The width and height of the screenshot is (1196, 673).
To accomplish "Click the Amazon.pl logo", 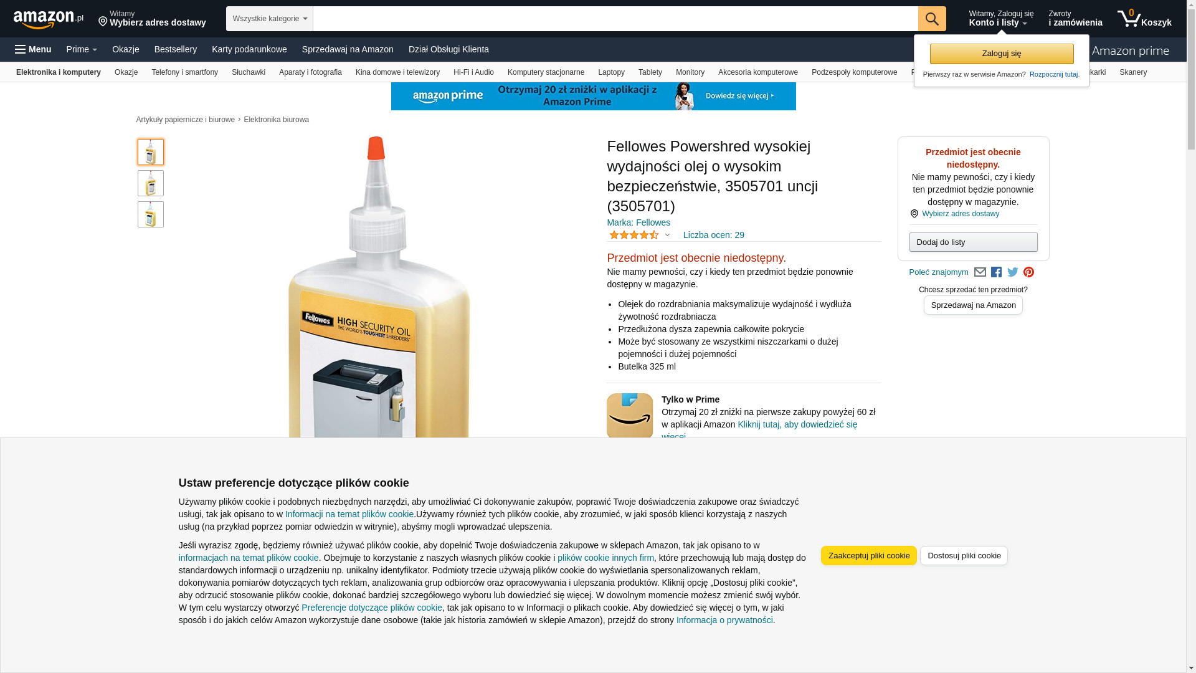I will click(49, 19).
